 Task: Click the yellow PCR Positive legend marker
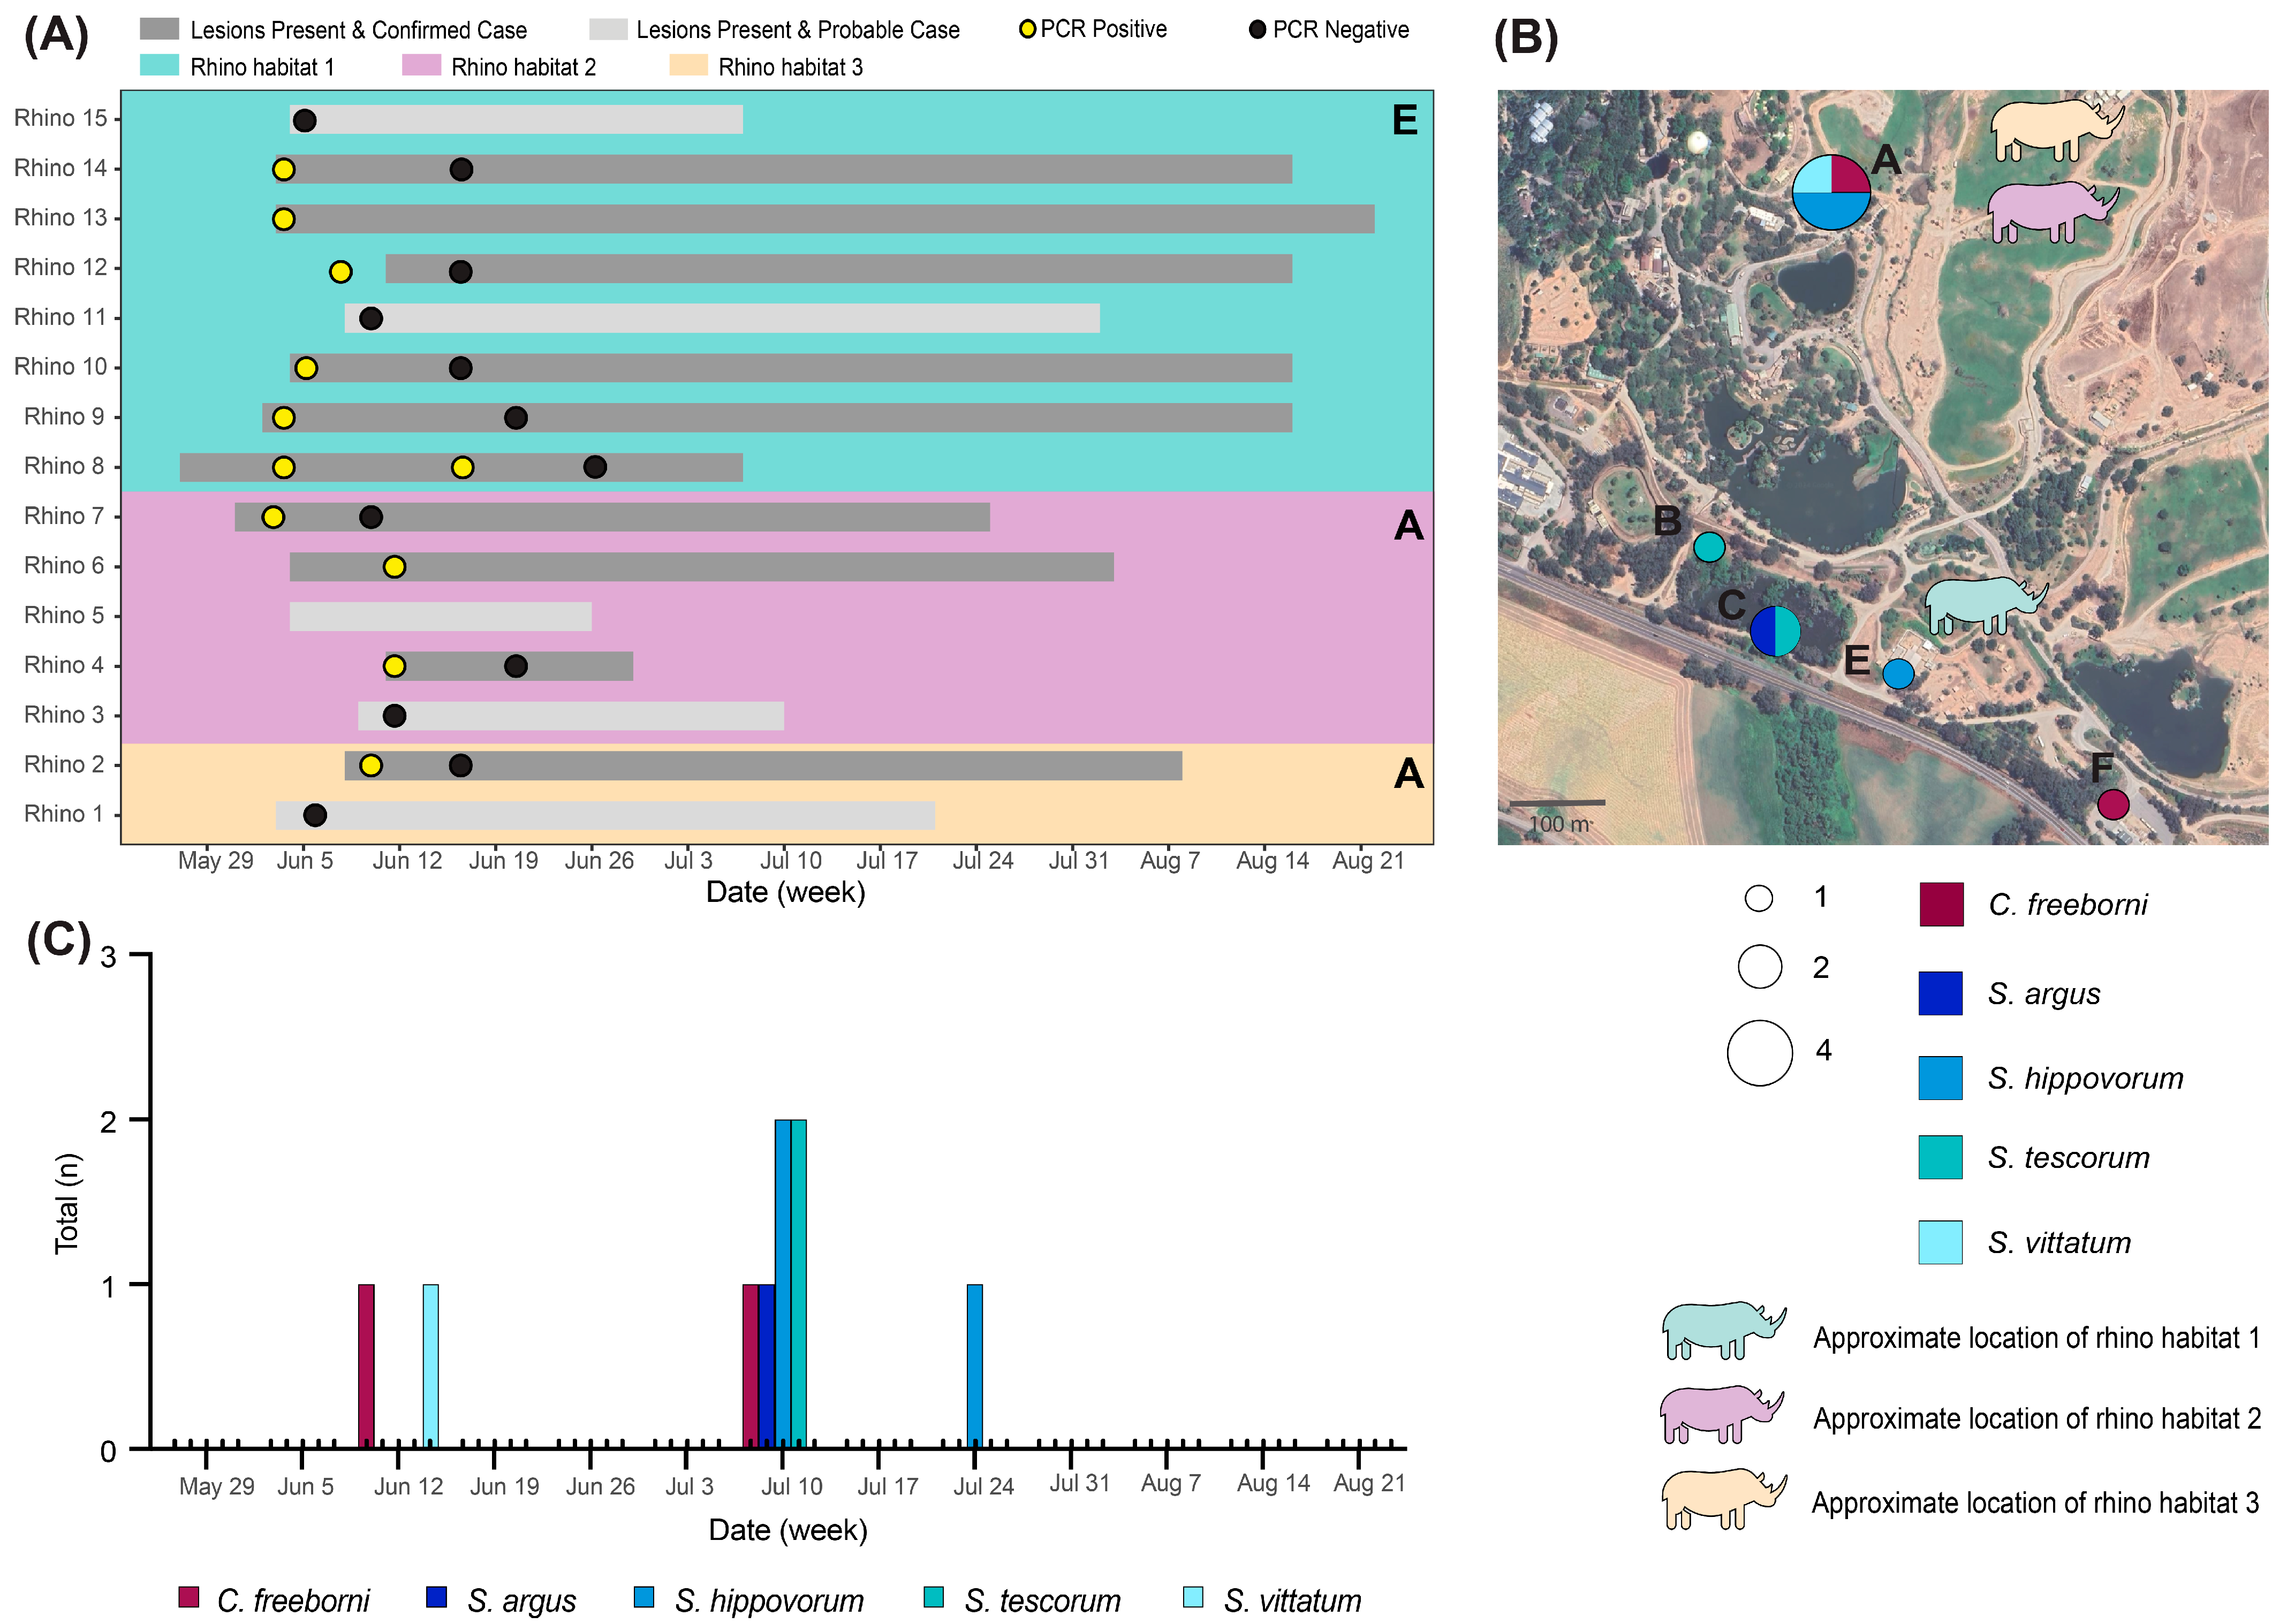click(1027, 29)
